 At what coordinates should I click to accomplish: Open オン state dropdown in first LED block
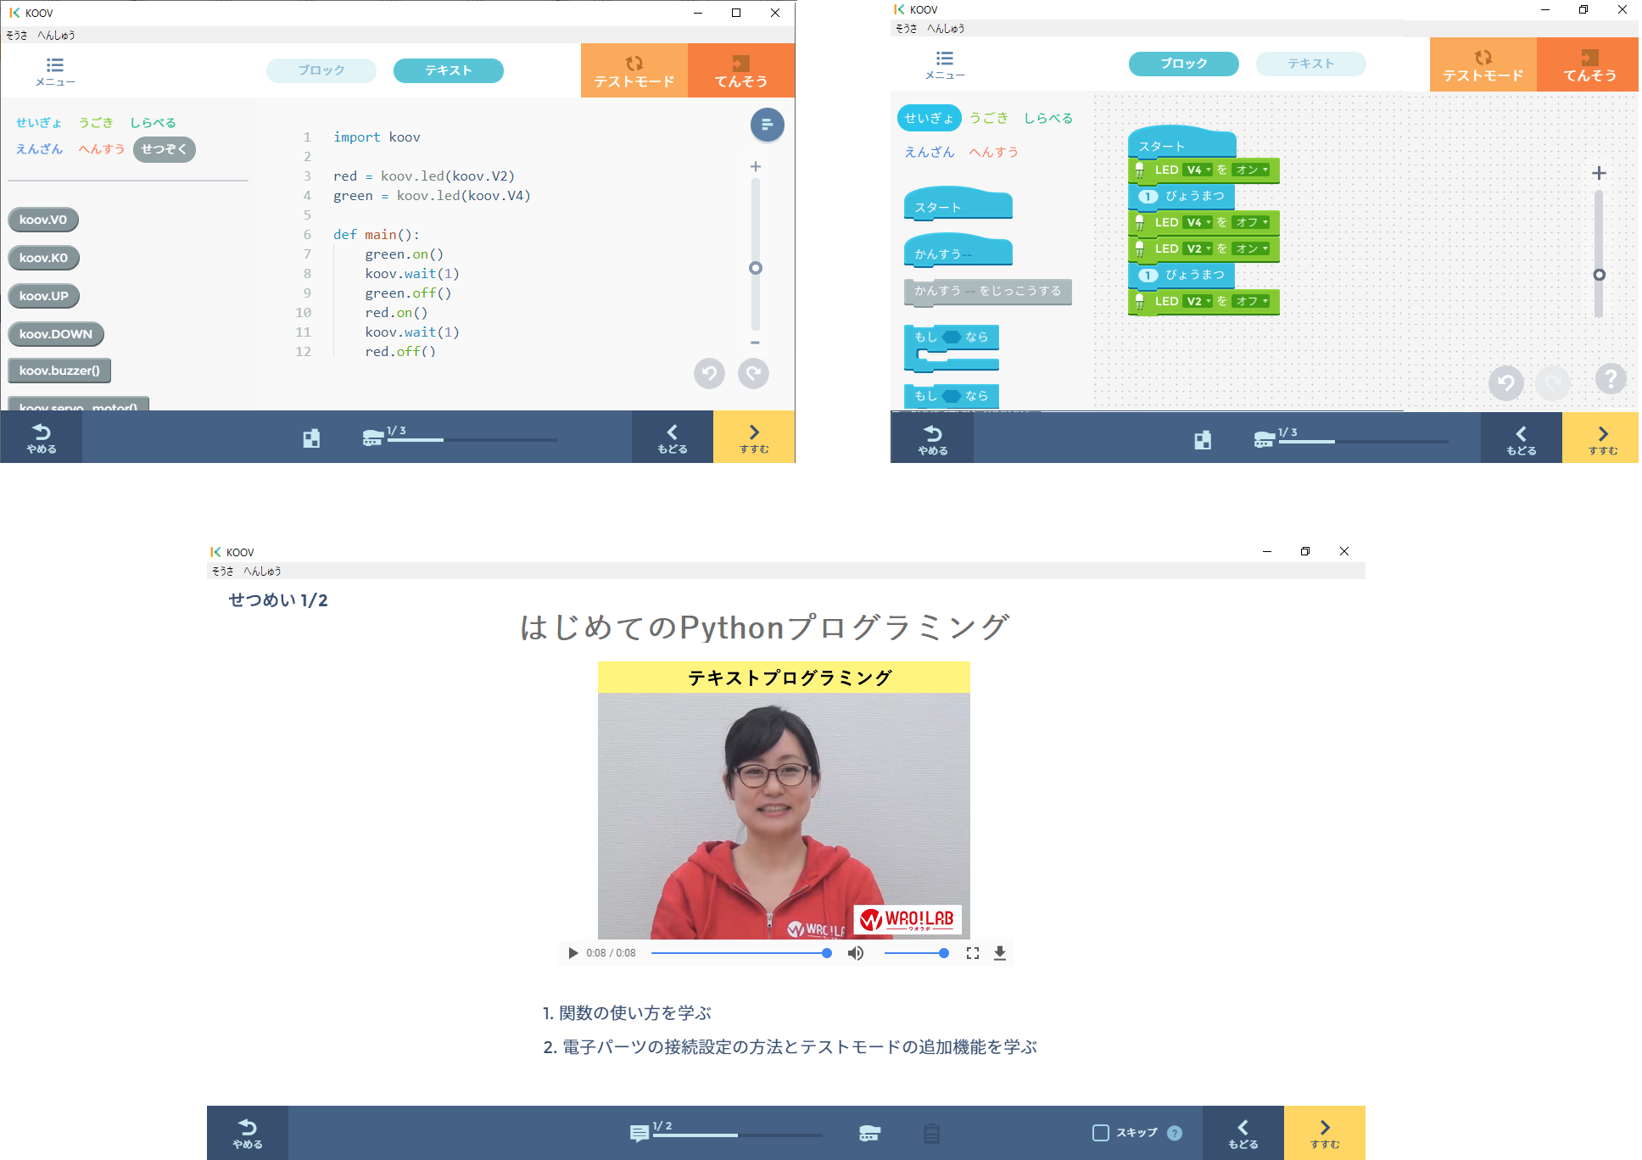(x=1252, y=170)
